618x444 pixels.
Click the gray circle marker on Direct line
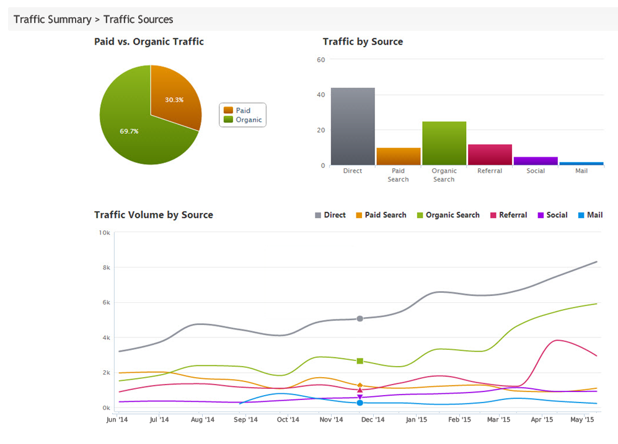(360, 318)
